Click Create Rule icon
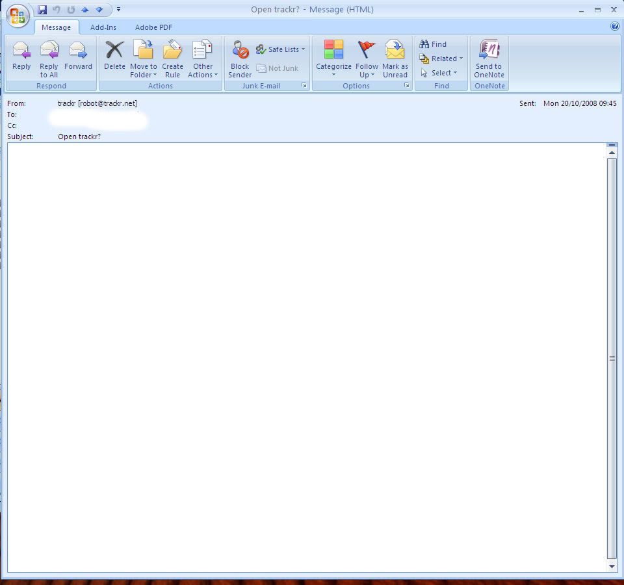The height and width of the screenshot is (585, 624). [x=172, y=50]
